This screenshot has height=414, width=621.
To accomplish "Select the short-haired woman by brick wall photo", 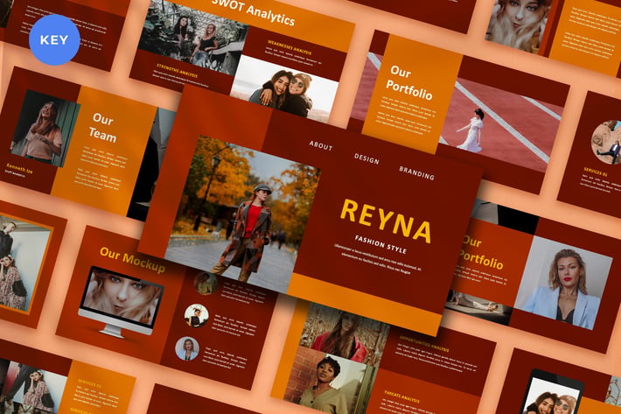I will [331, 382].
